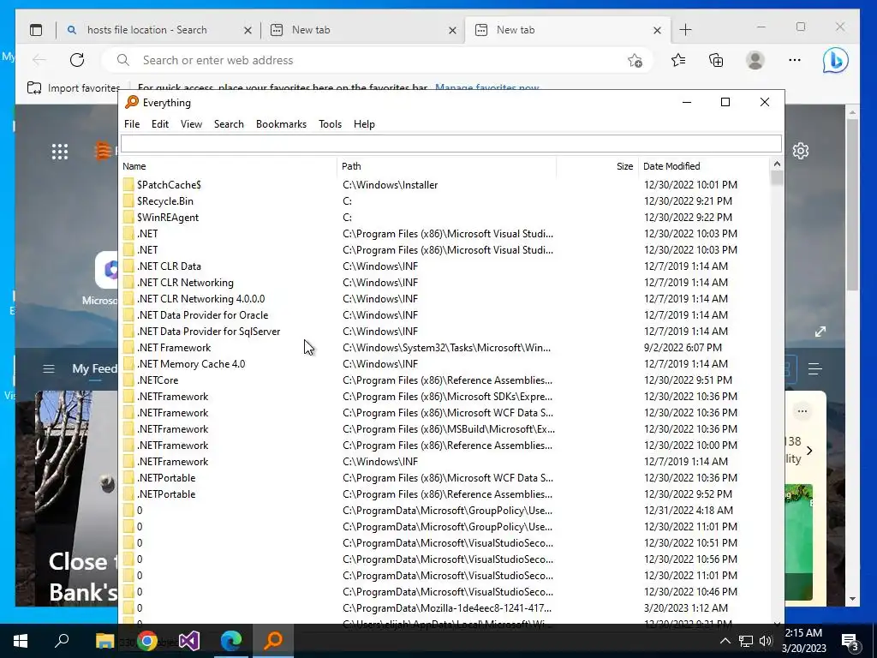
Task: Select the $Recycle.Bin folder row
Action: [x=445, y=200]
